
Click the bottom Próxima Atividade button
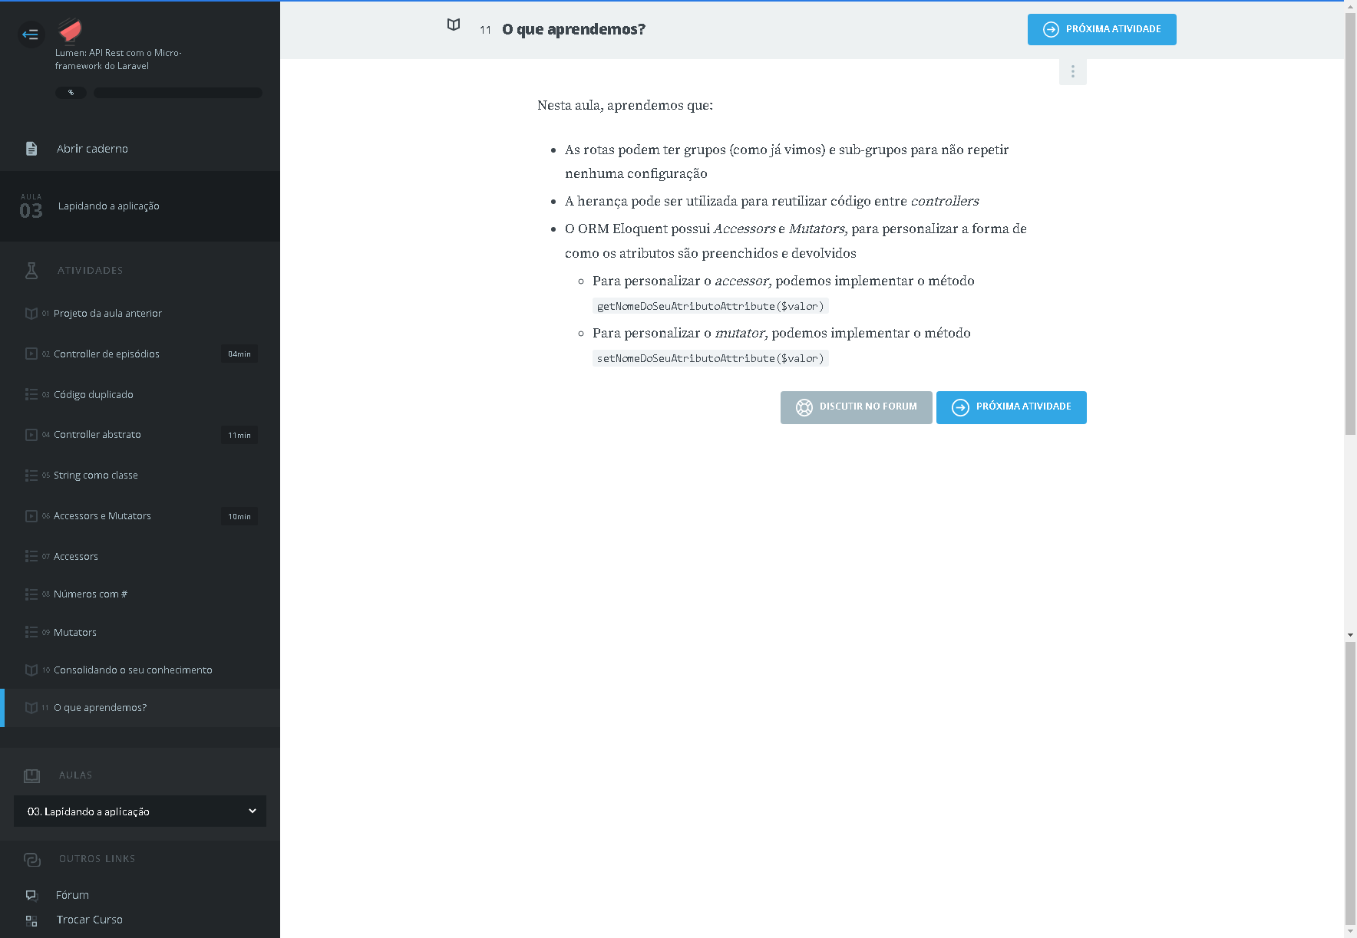(1011, 407)
